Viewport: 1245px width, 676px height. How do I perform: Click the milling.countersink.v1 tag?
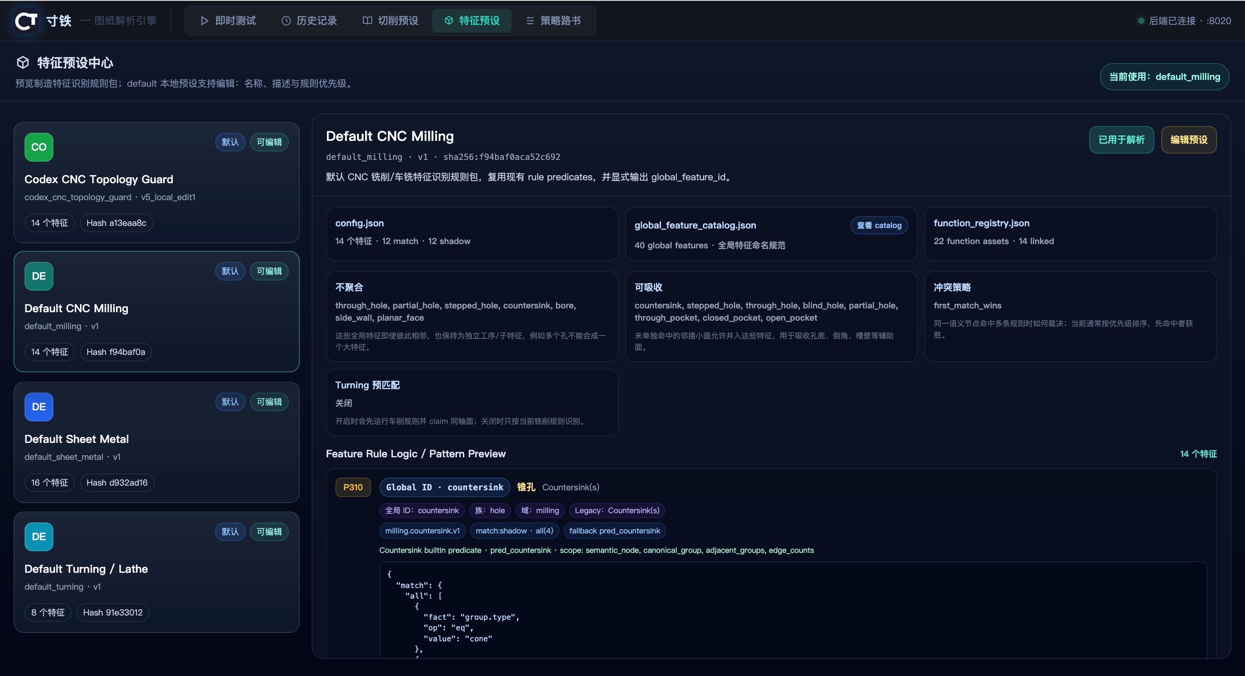click(423, 531)
